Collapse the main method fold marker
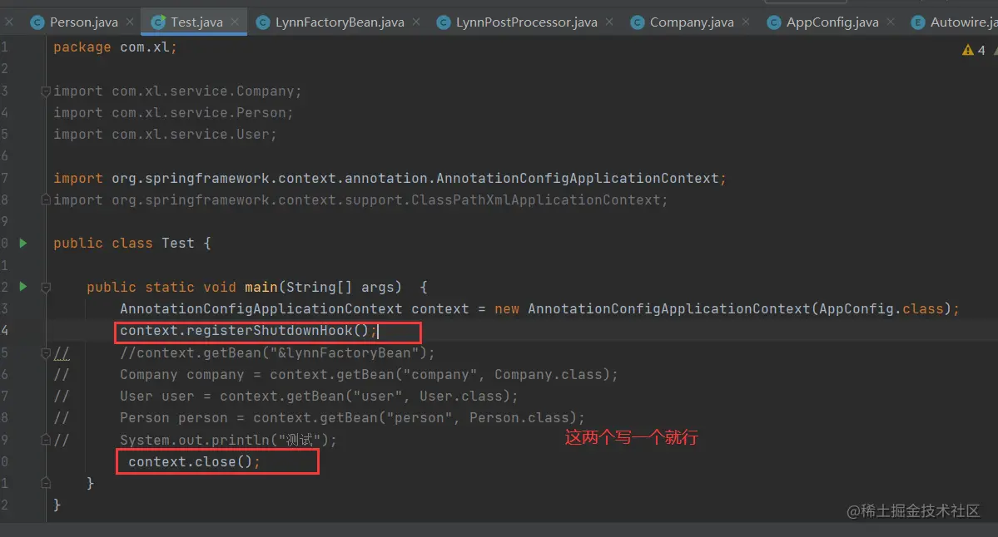Image resolution: width=998 pixels, height=537 pixels. click(46, 288)
